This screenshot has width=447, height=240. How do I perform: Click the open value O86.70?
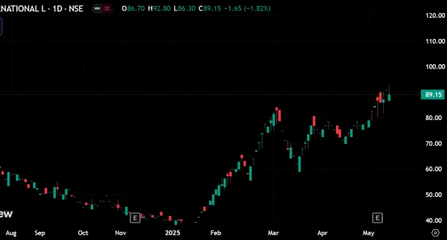[x=133, y=9]
